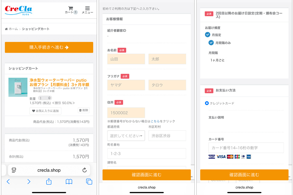
Task: Tap the Safari share icon
Action: pos(49,182)
